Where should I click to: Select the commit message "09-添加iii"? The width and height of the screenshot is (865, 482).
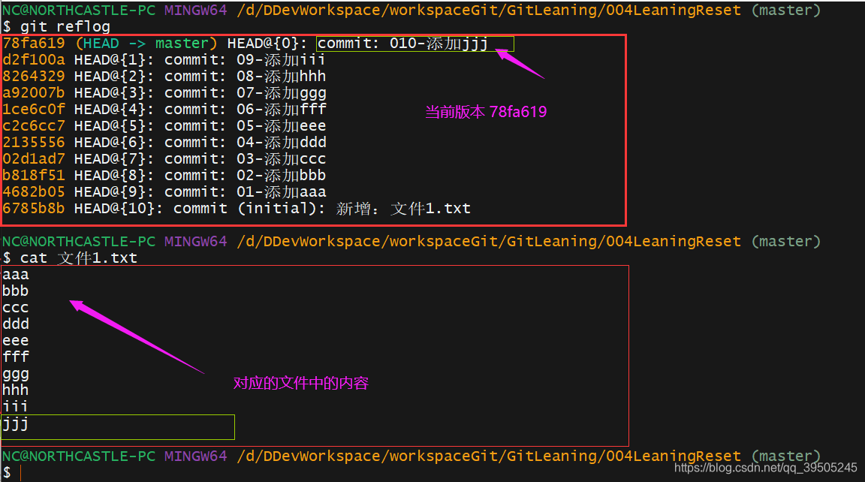(x=281, y=59)
